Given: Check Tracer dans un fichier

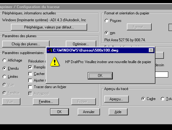Looking at the screenshot, I should coord(30,87).
